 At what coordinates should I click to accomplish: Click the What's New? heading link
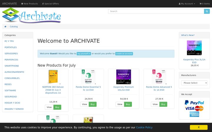click(188, 35)
